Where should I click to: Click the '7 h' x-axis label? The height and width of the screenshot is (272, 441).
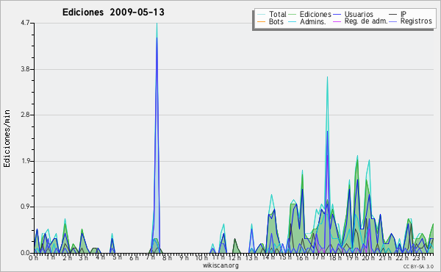point(151,257)
